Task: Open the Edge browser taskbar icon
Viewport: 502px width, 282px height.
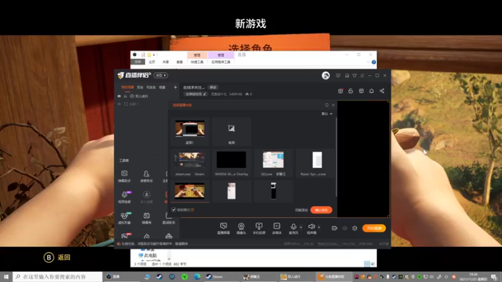Action: [197, 276]
